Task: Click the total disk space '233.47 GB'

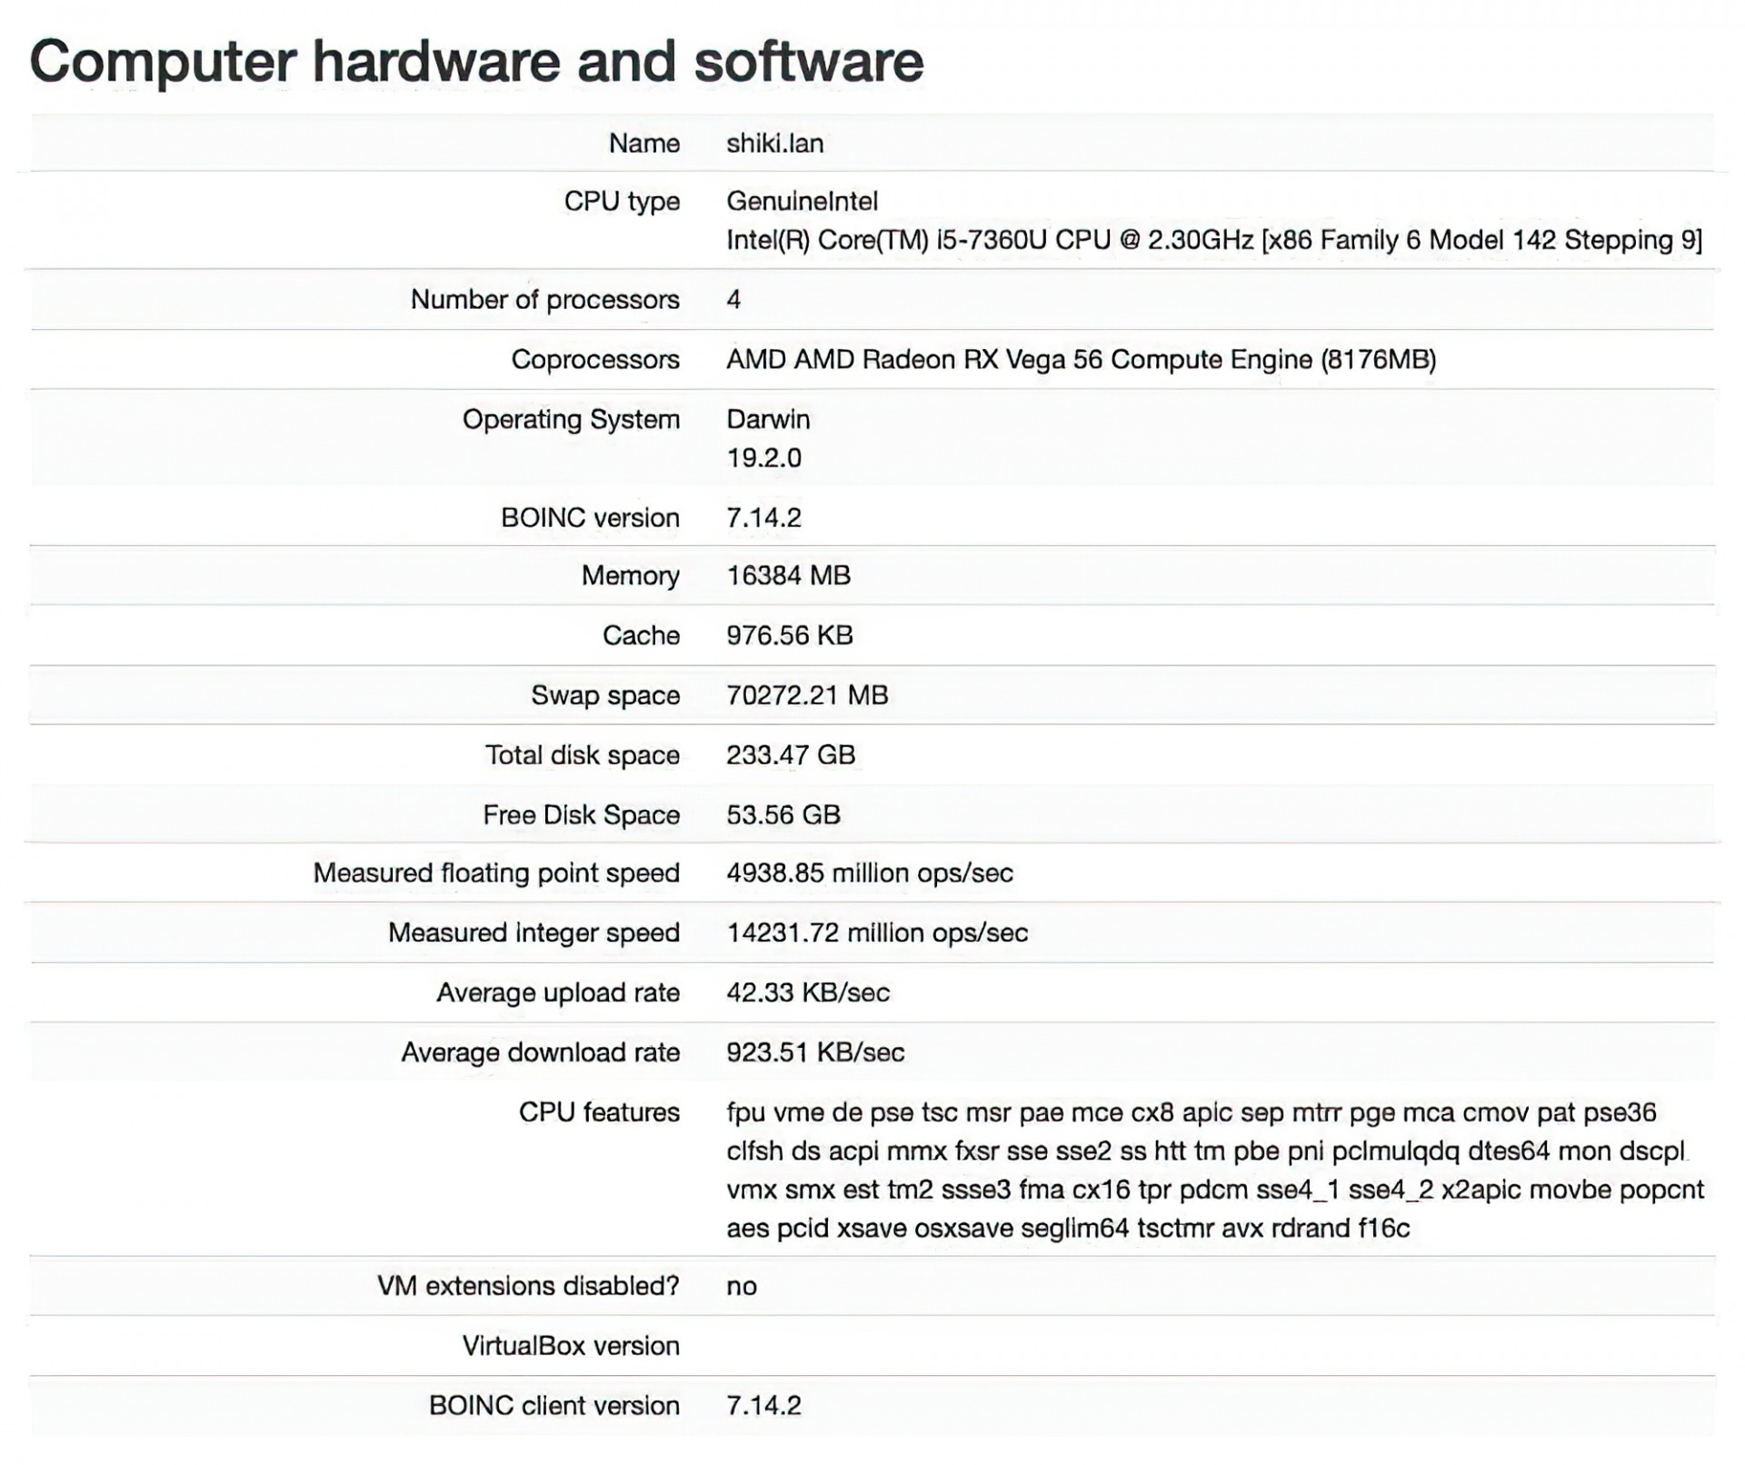Action: tap(791, 755)
